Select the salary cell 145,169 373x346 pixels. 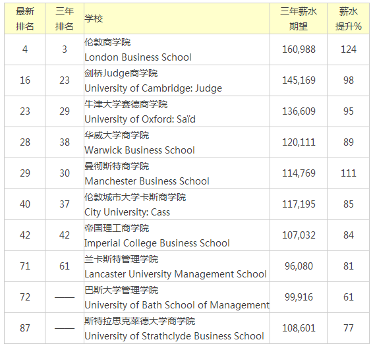coord(299,80)
